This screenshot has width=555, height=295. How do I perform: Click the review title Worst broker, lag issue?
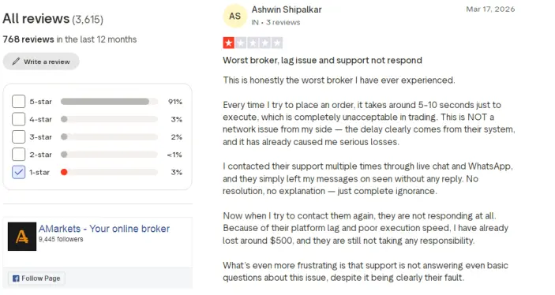point(322,60)
